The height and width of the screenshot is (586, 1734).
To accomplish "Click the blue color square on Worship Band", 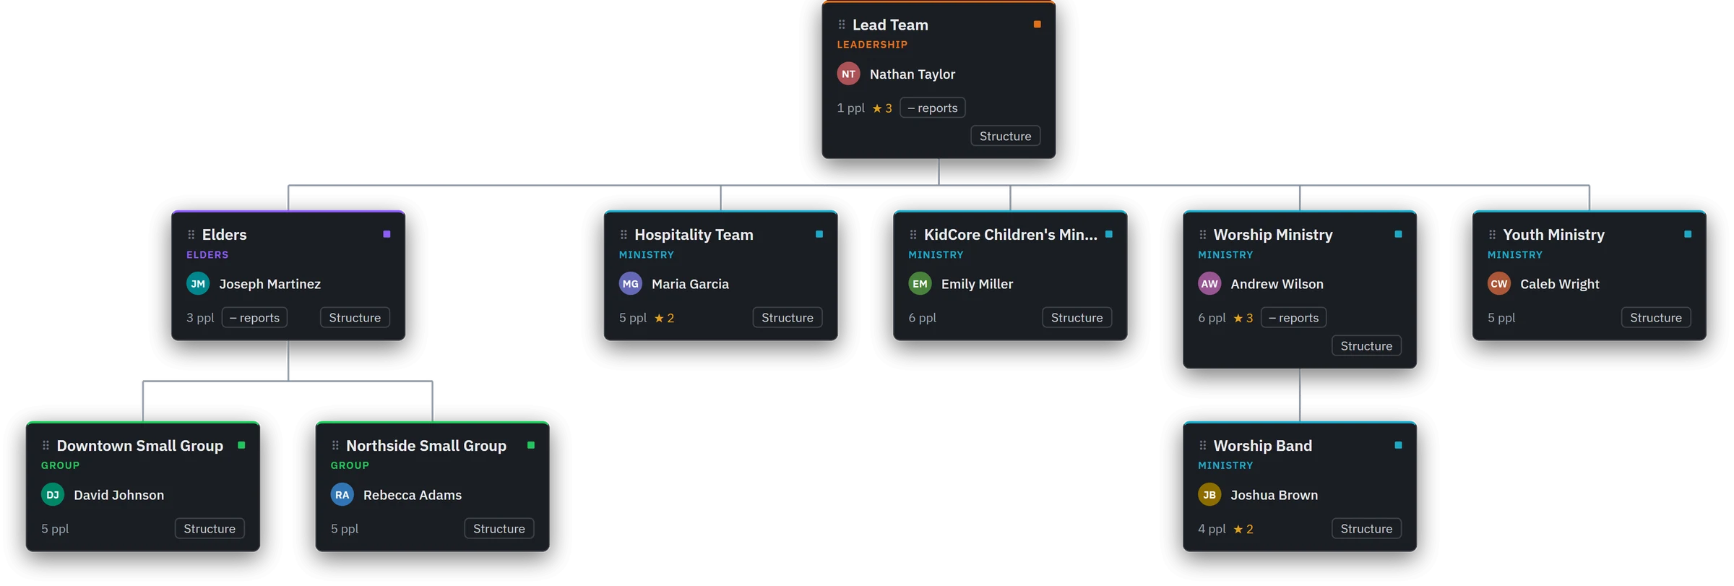I will [1398, 445].
